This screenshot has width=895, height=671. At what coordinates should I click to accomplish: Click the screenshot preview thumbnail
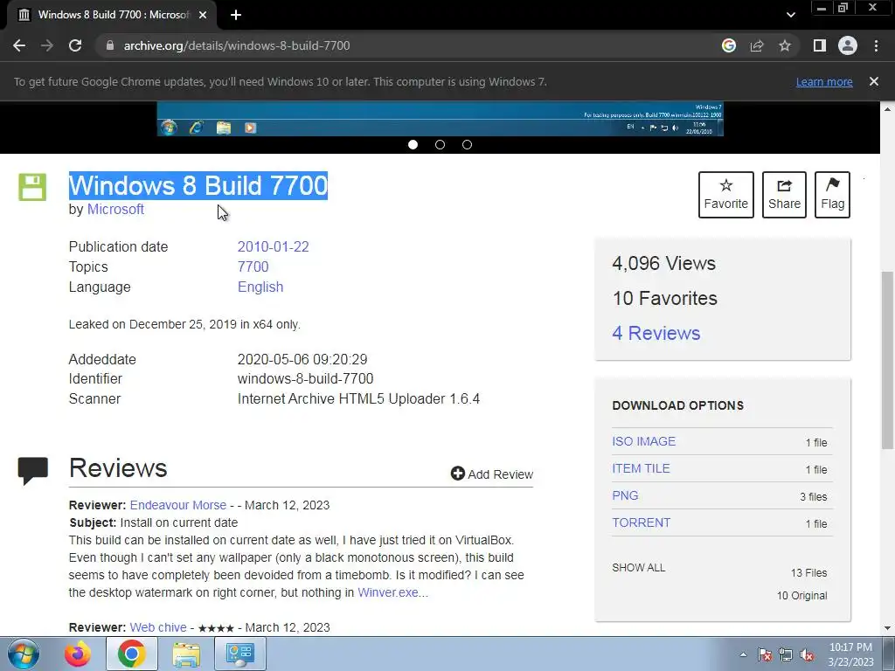(441, 119)
